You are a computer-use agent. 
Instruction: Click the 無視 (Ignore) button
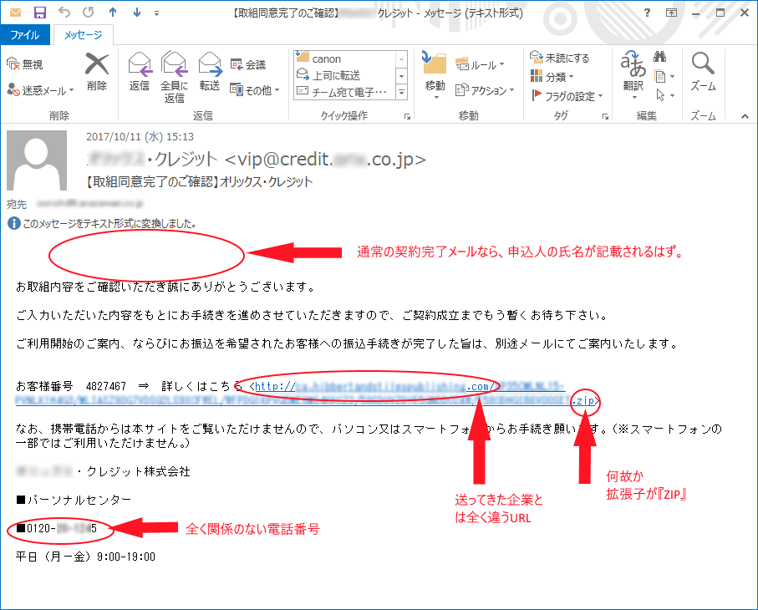click(25, 64)
